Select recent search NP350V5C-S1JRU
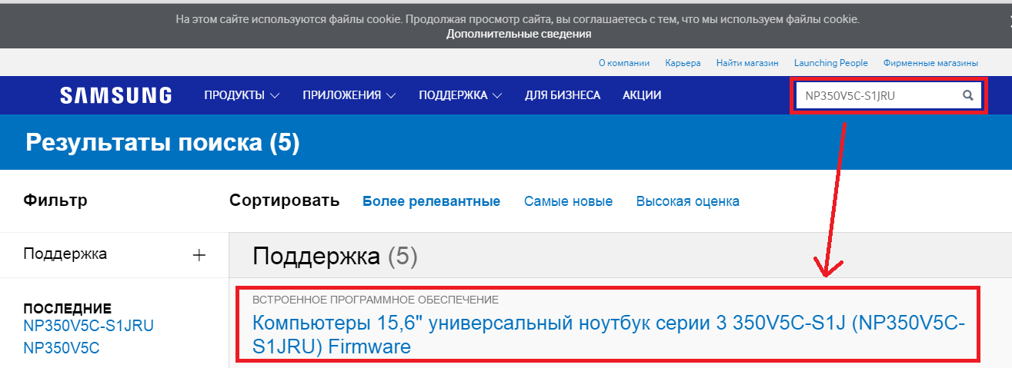This screenshot has width=1012, height=368. [x=89, y=326]
